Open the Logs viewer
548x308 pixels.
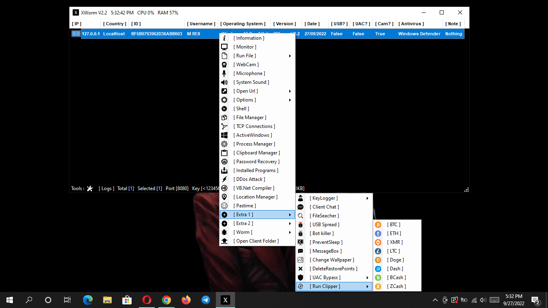tap(106, 188)
